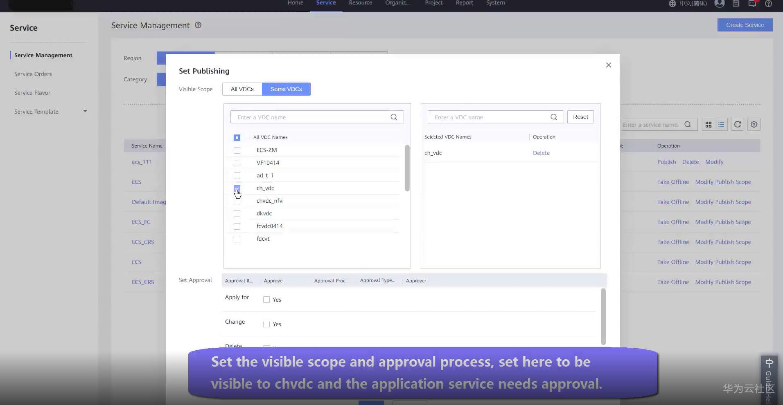The height and width of the screenshot is (405, 783).
Task: Open the user account avatar icon
Action: pyautogui.click(x=720, y=3)
